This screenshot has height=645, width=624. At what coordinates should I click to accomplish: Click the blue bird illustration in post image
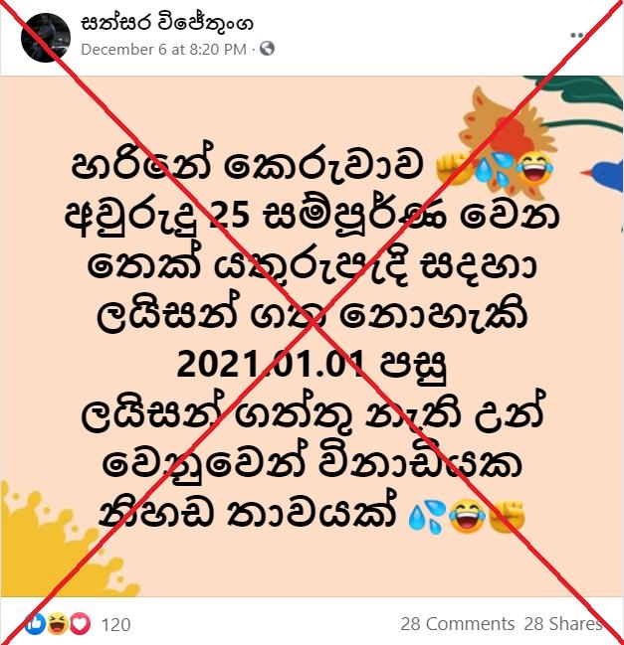[605, 175]
